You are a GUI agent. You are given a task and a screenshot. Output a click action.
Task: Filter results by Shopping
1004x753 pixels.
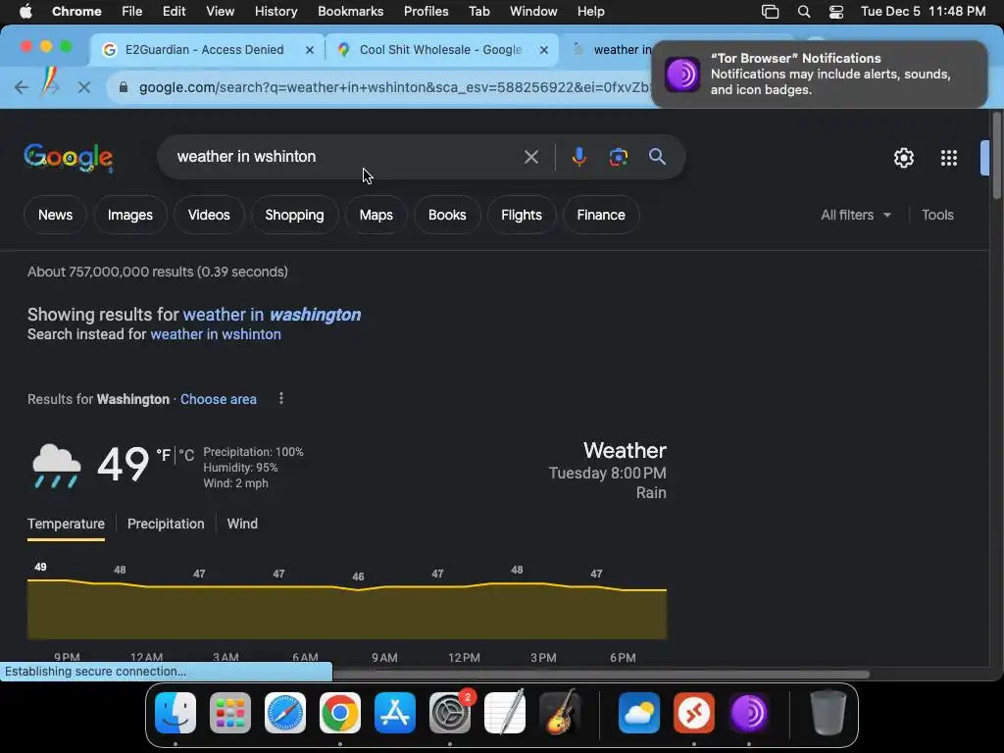tap(294, 215)
